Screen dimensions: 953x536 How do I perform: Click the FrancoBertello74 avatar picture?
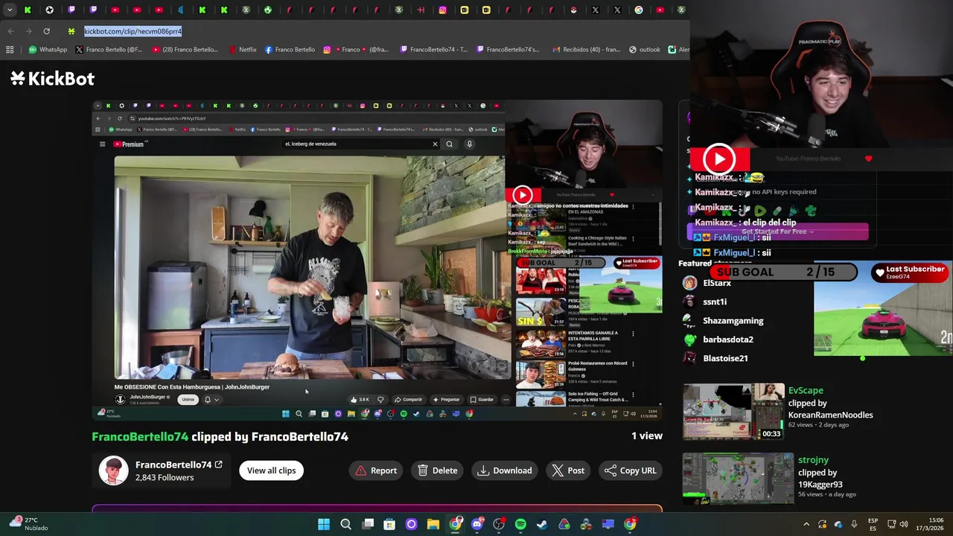(114, 470)
